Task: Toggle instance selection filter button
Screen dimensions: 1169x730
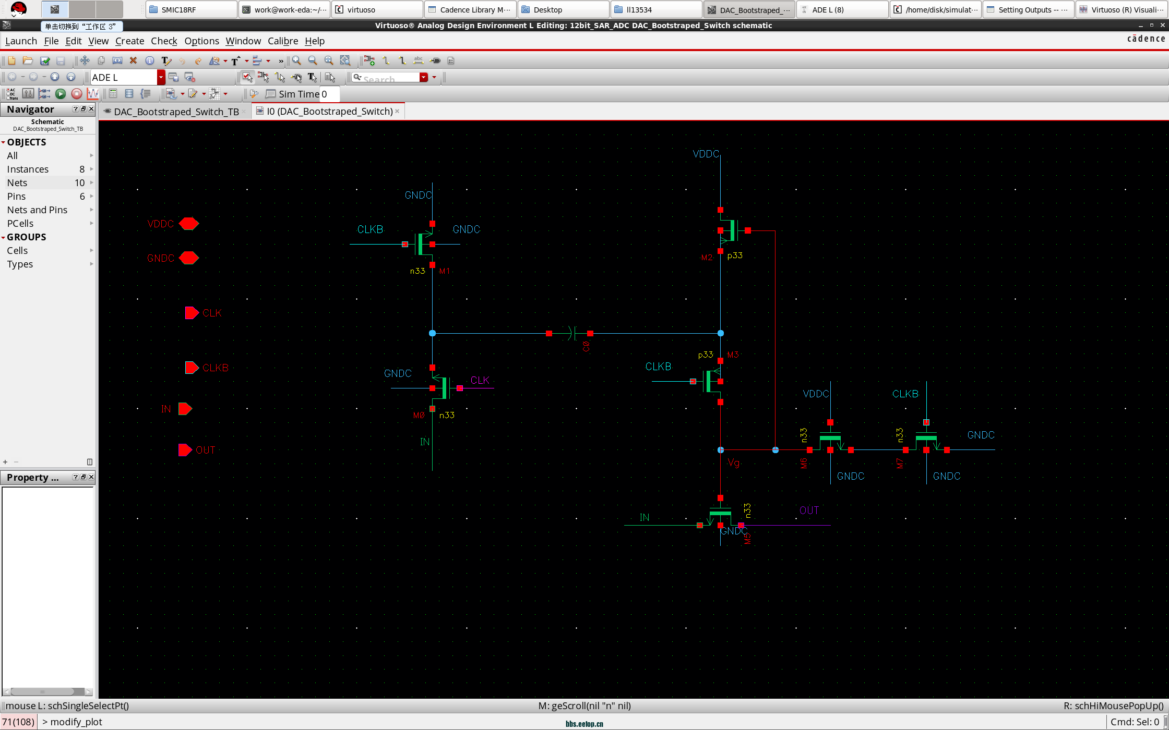Action: pos(263,78)
